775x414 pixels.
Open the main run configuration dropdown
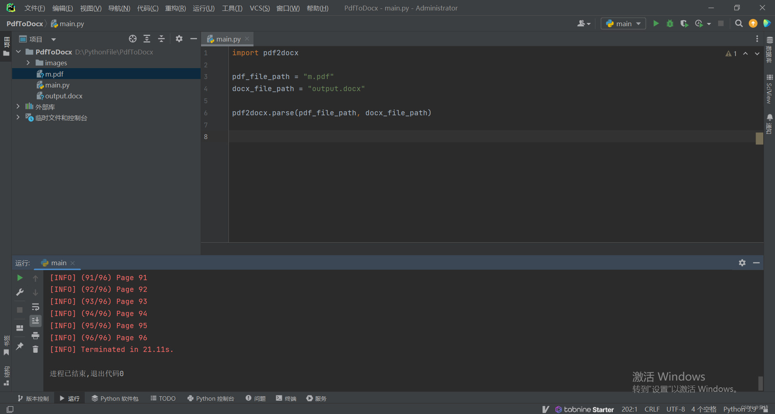pos(623,23)
